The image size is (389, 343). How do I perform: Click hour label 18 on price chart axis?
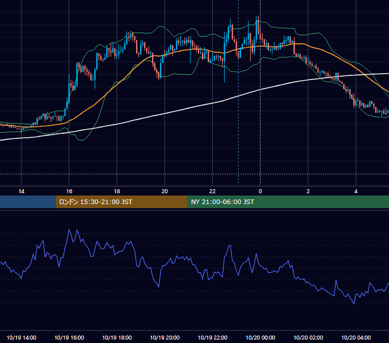pos(117,192)
